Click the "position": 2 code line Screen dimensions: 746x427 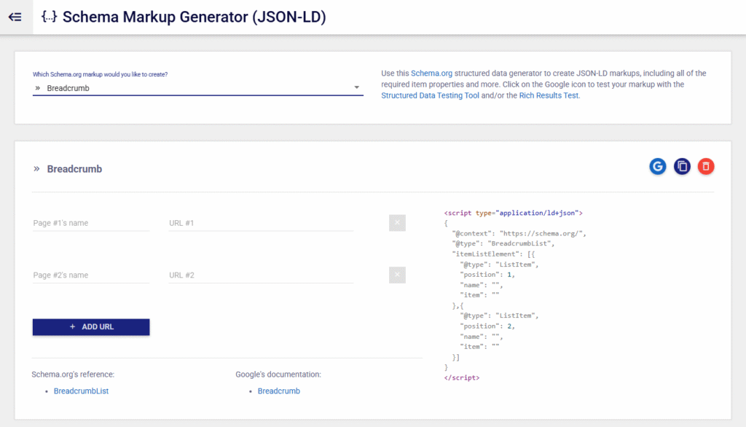(487, 326)
